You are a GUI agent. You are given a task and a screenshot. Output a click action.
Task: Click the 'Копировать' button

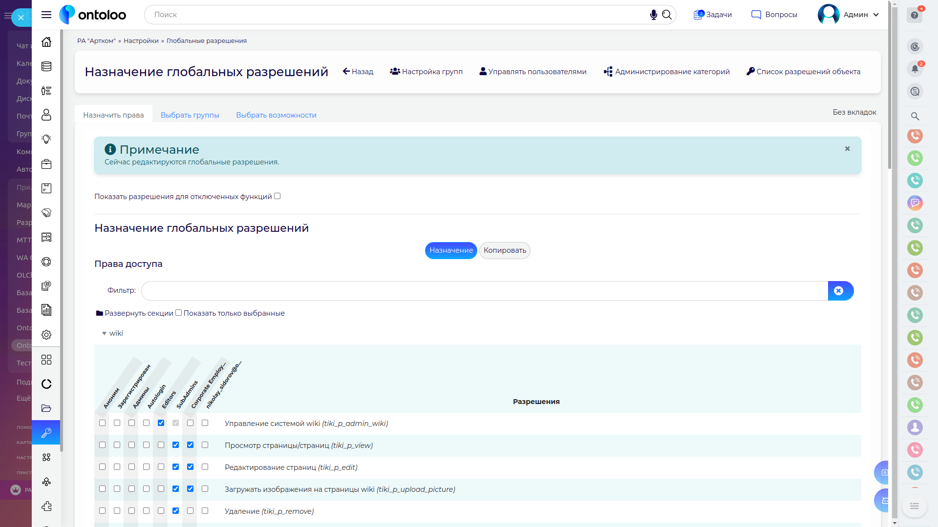click(505, 250)
